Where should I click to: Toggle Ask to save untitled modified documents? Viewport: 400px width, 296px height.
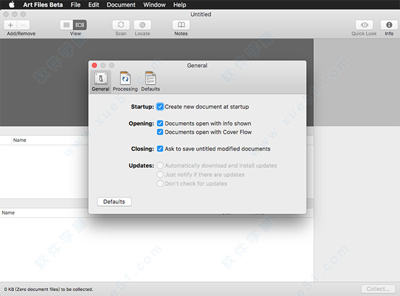(160, 149)
